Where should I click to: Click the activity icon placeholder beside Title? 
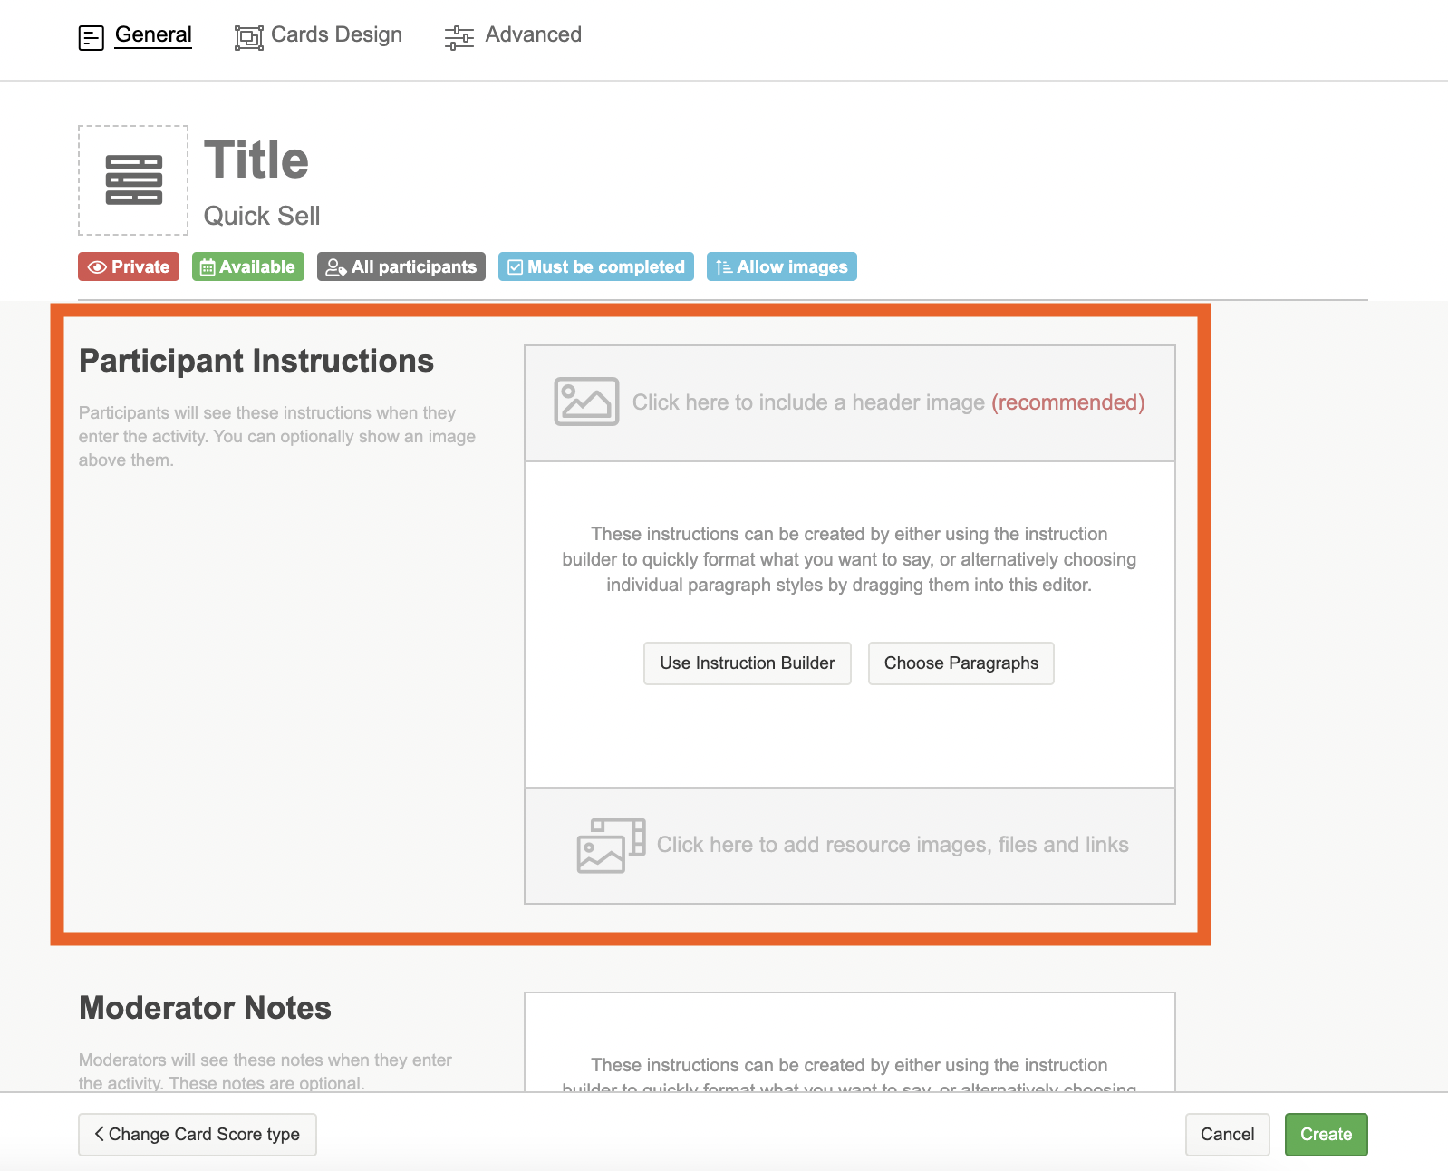click(133, 180)
